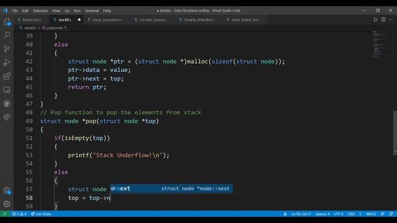
Task: Accept the 'next' autocomplete suggestion
Action: click(171, 188)
